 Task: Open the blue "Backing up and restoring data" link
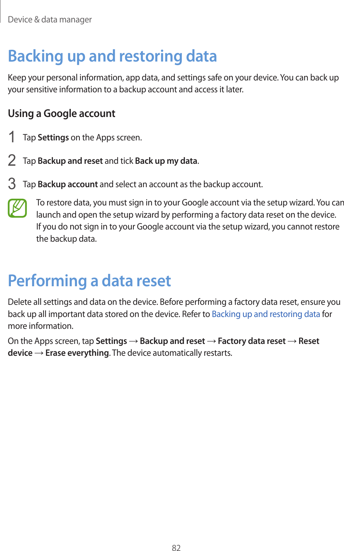(266, 314)
